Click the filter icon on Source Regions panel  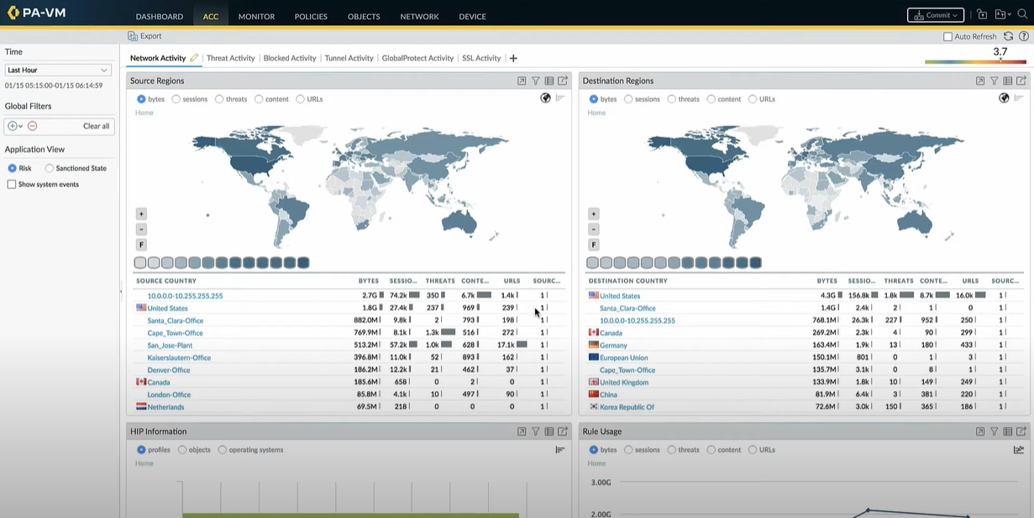[535, 81]
